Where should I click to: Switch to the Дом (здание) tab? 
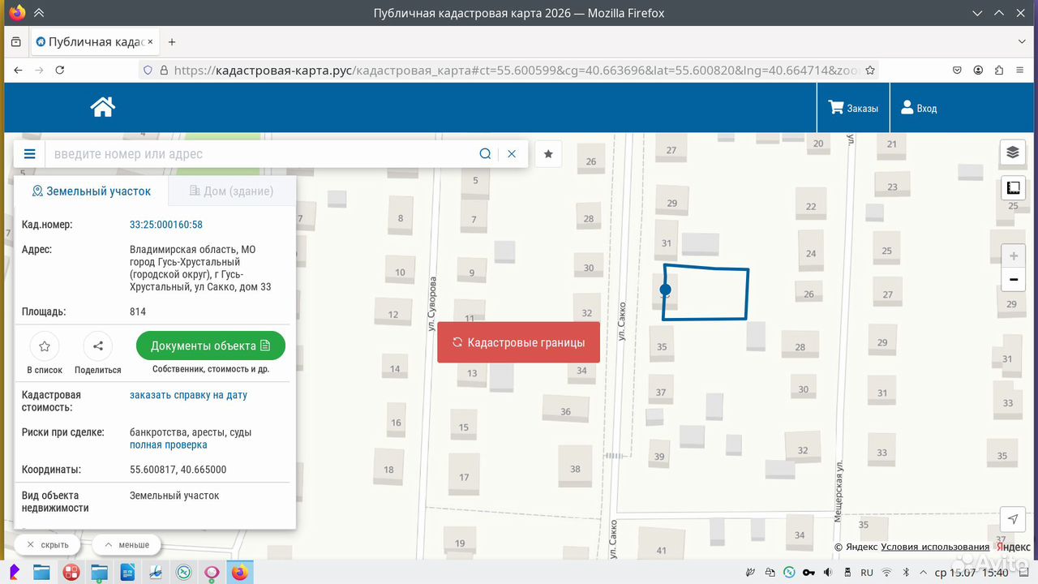click(x=231, y=191)
